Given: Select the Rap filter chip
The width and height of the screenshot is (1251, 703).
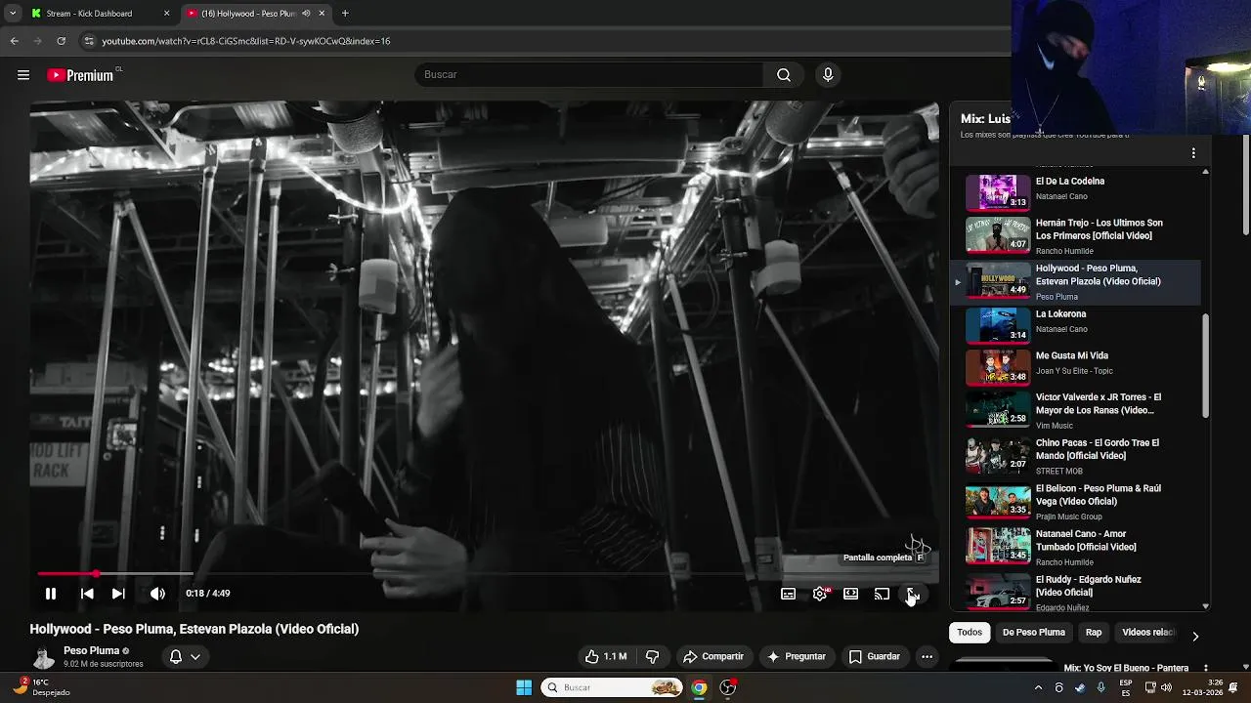Looking at the screenshot, I should [1094, 633].
